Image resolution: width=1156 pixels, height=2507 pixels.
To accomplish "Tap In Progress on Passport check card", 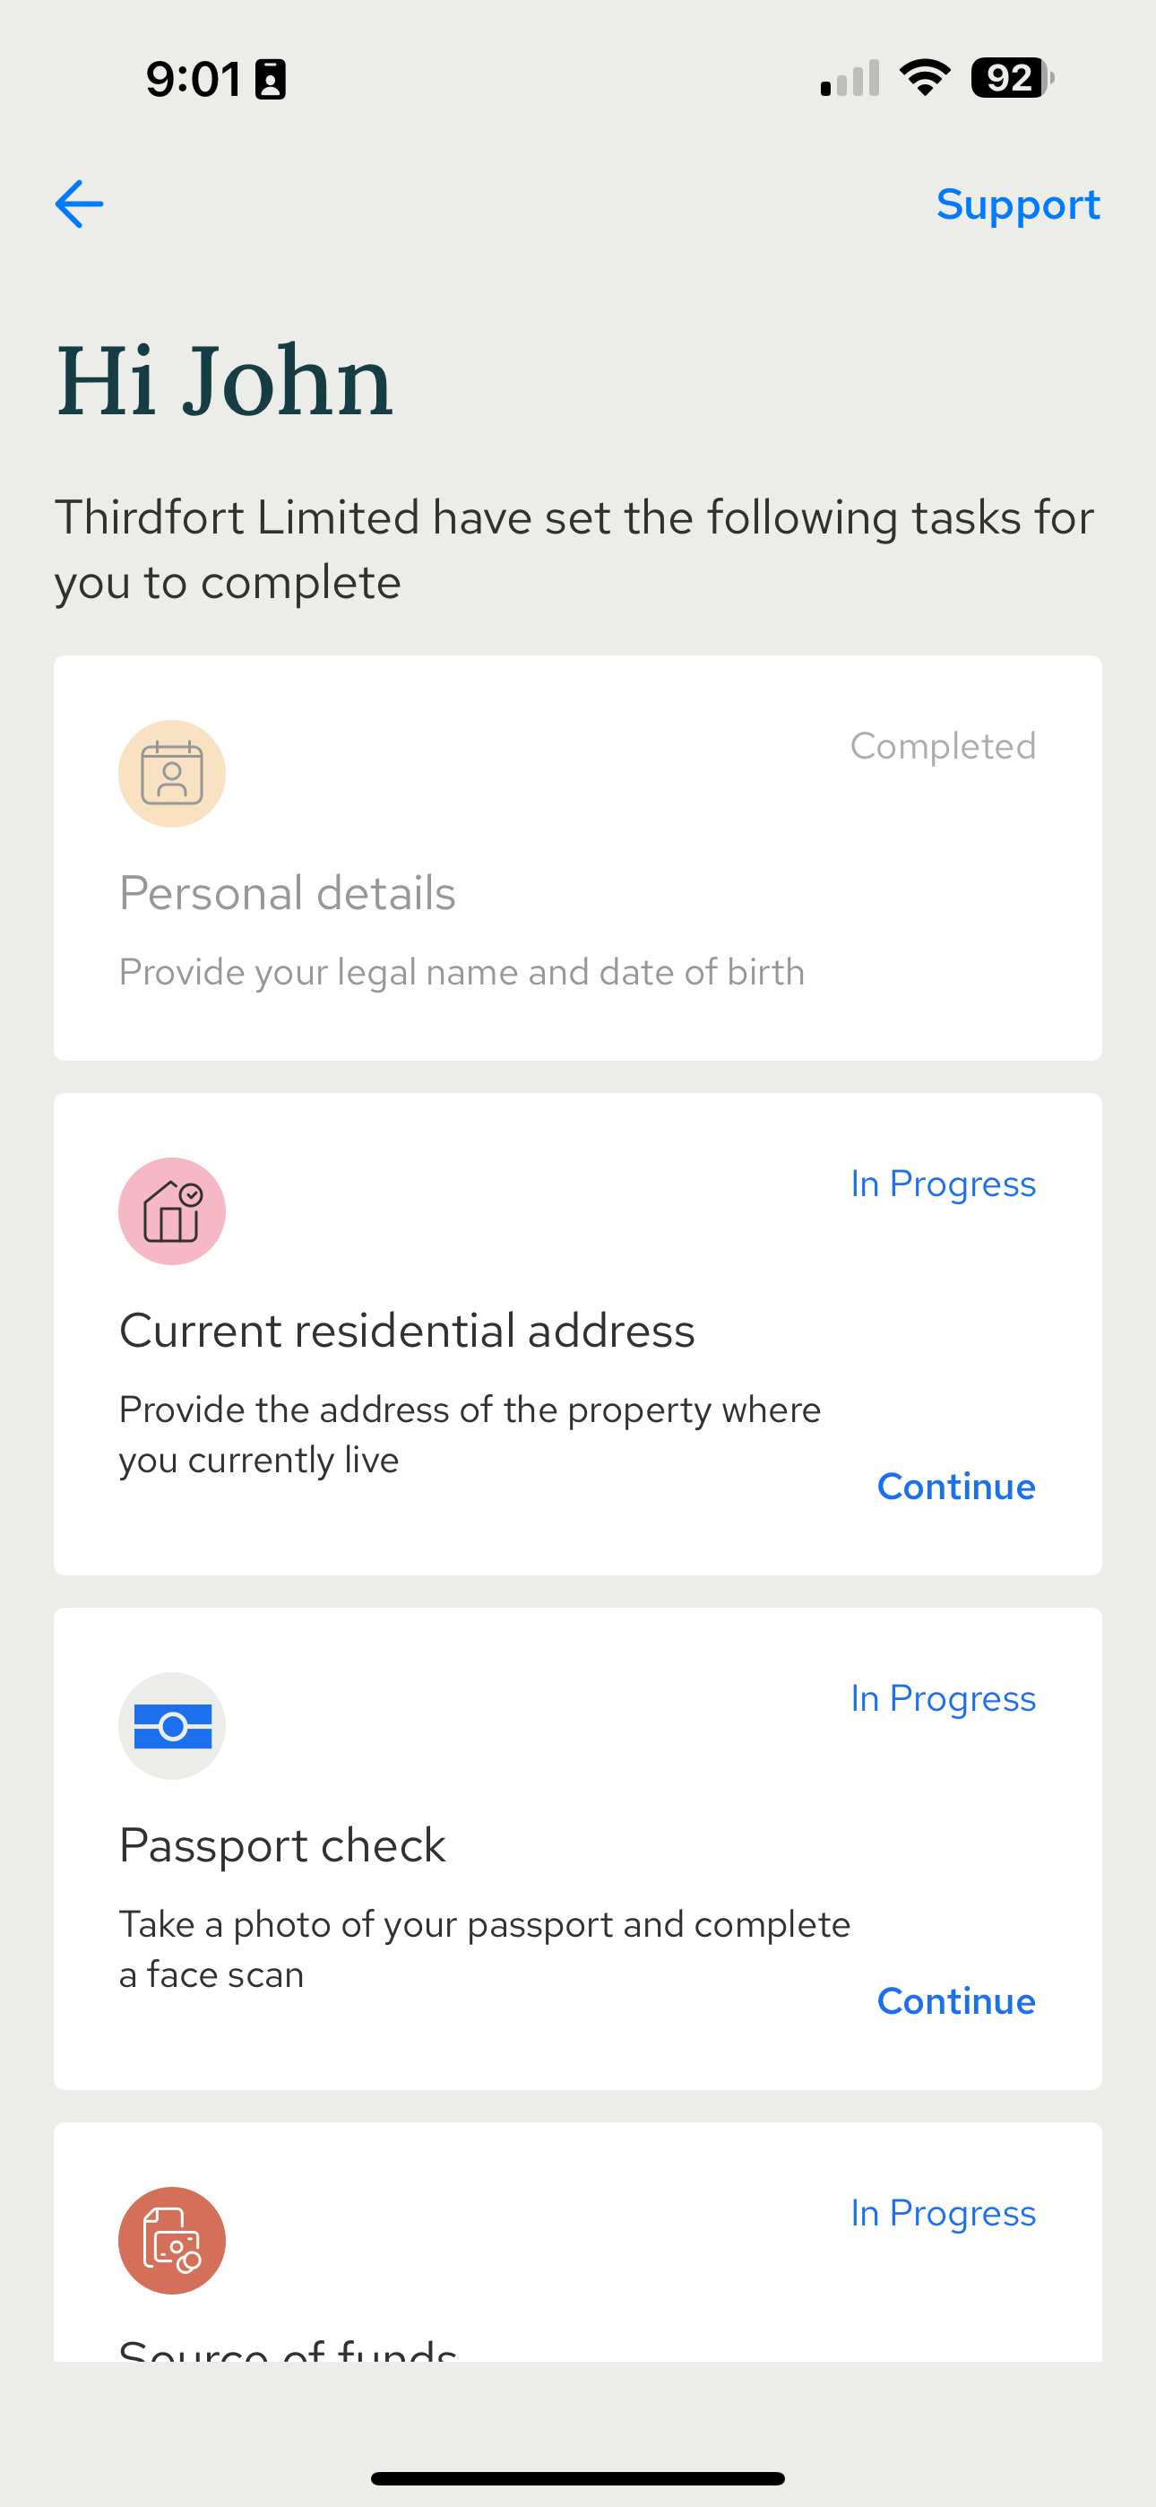I will 943,1698.
